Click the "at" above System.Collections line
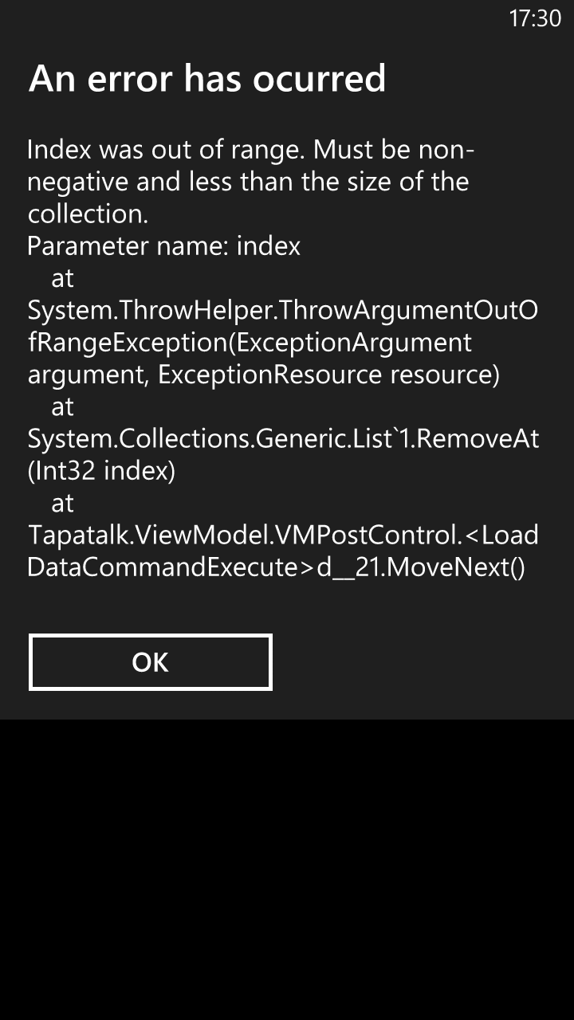The width and height of the screenshot is (574, 1020). point(62,407)
